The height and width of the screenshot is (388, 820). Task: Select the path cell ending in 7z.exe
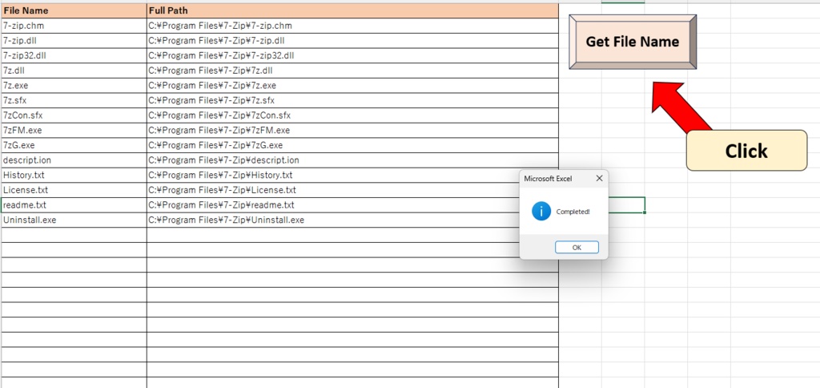pyautogui.click(x=352, y=85)
